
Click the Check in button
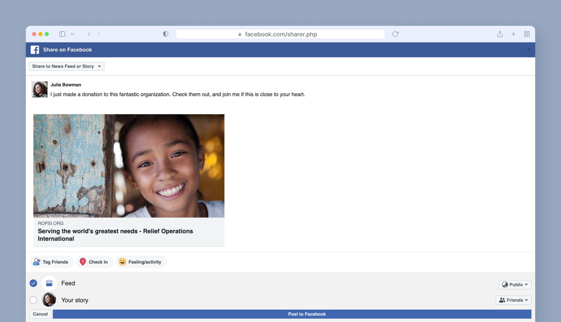94,262
